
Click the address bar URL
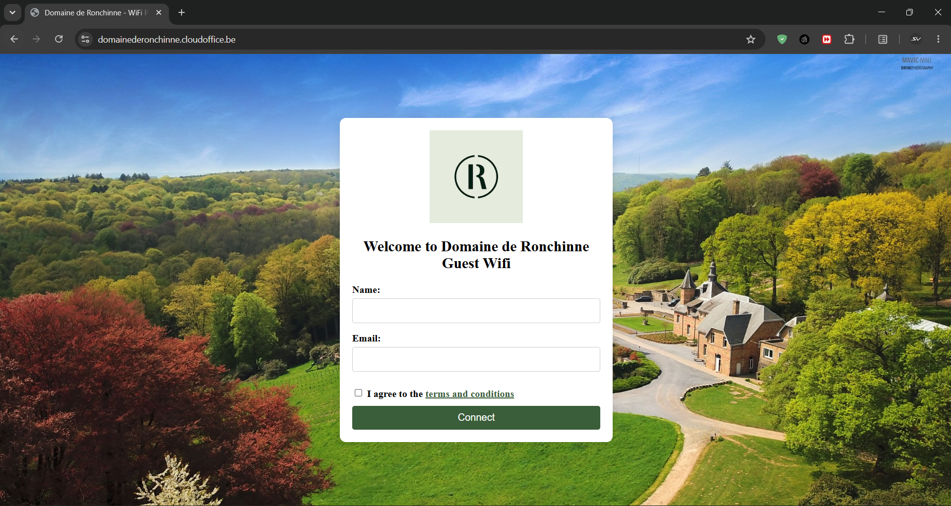(167, 39)
